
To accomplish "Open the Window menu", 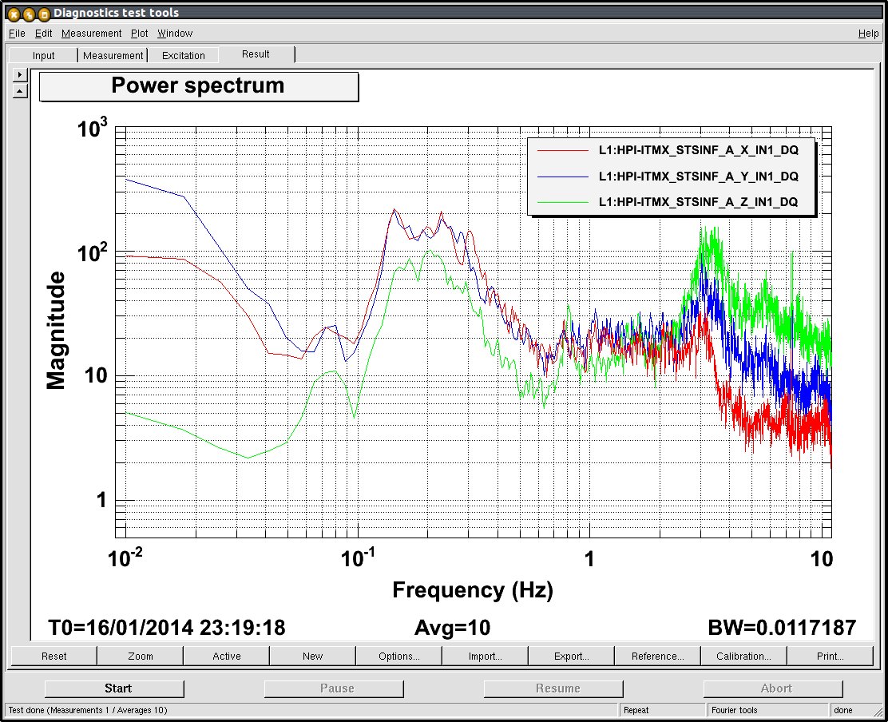I will [x=175, y=34].
